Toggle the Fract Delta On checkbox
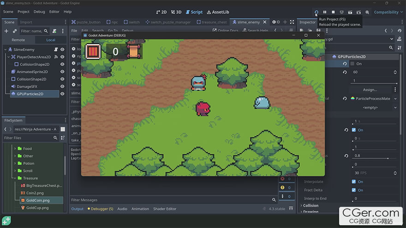This screenshot has height=228, width=406. [x=354, y=190]
